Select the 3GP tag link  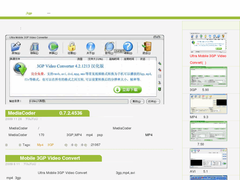(x=51, y=145)
